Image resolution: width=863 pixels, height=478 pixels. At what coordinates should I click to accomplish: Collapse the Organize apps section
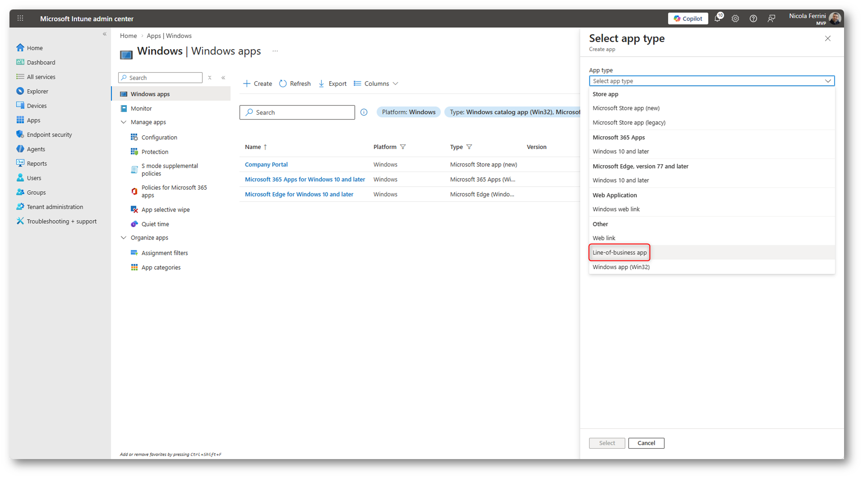[x=124, y=238]
